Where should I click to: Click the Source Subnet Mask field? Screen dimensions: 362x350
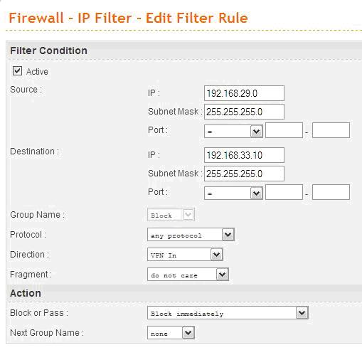(244, 112)
